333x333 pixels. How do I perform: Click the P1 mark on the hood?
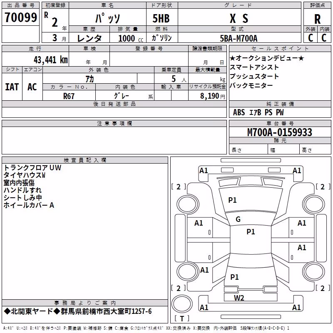tap(232, 200)
